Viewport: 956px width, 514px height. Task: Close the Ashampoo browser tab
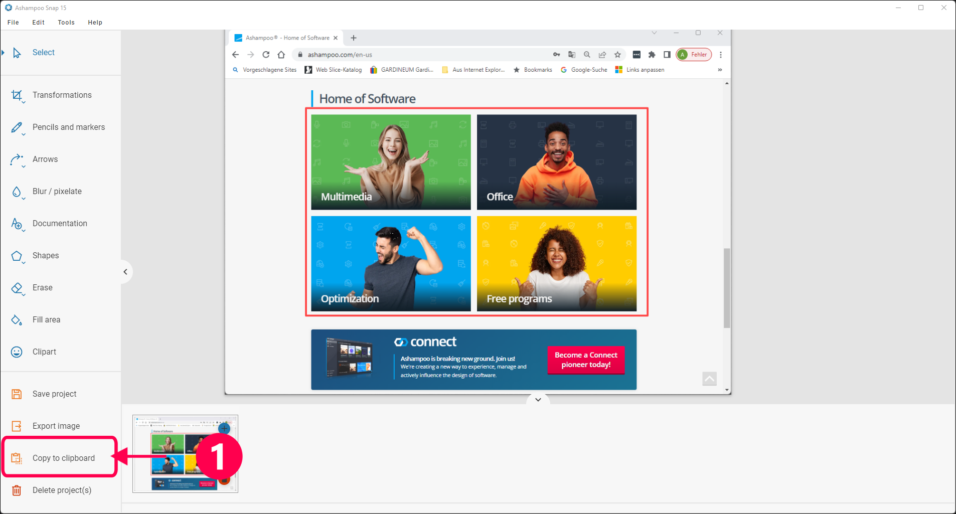coord(336,38)
